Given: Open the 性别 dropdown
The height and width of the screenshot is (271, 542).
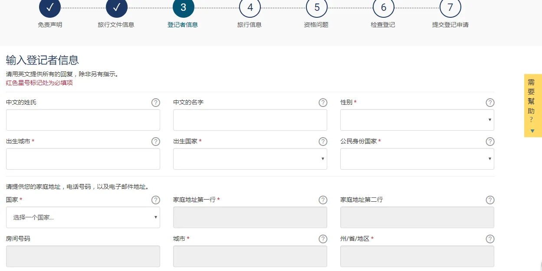Looking at the screenshot, I should (417, 120).
